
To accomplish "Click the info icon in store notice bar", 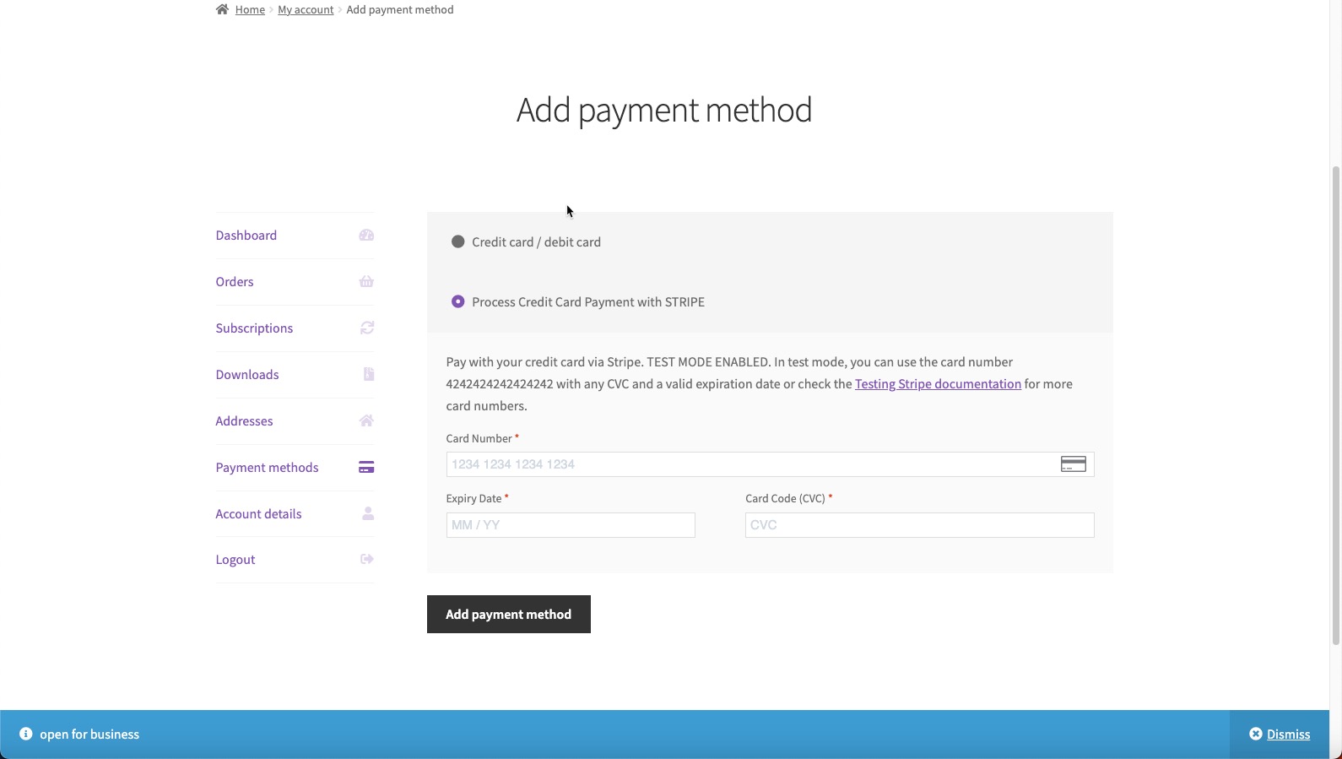I will click(x=26, y=734).
